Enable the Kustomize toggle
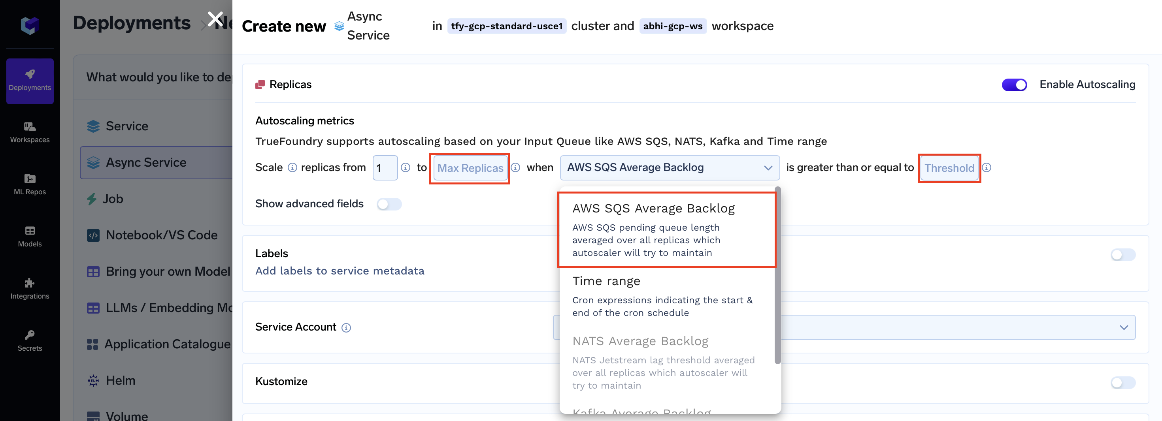 (1123, 383)
